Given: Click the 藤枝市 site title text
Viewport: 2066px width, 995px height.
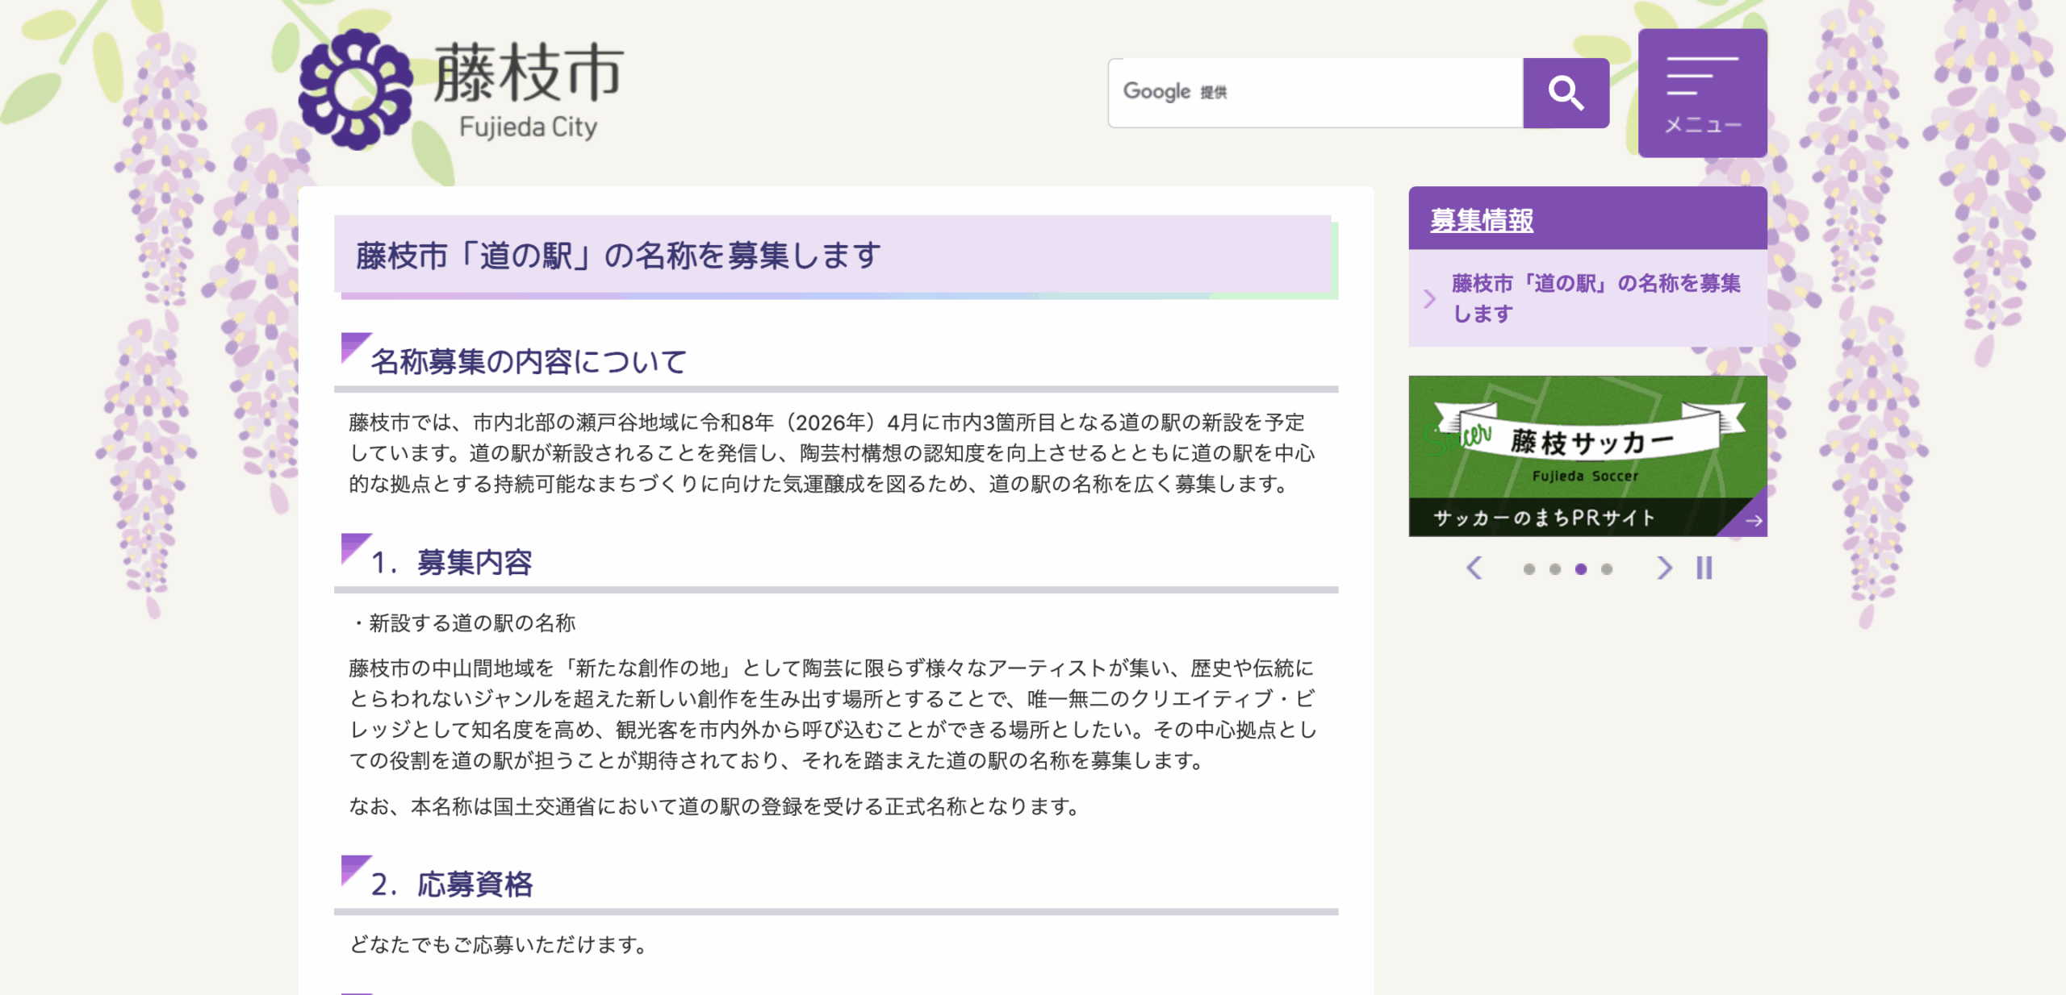Looking at the screenshot, I should (529, 73).
